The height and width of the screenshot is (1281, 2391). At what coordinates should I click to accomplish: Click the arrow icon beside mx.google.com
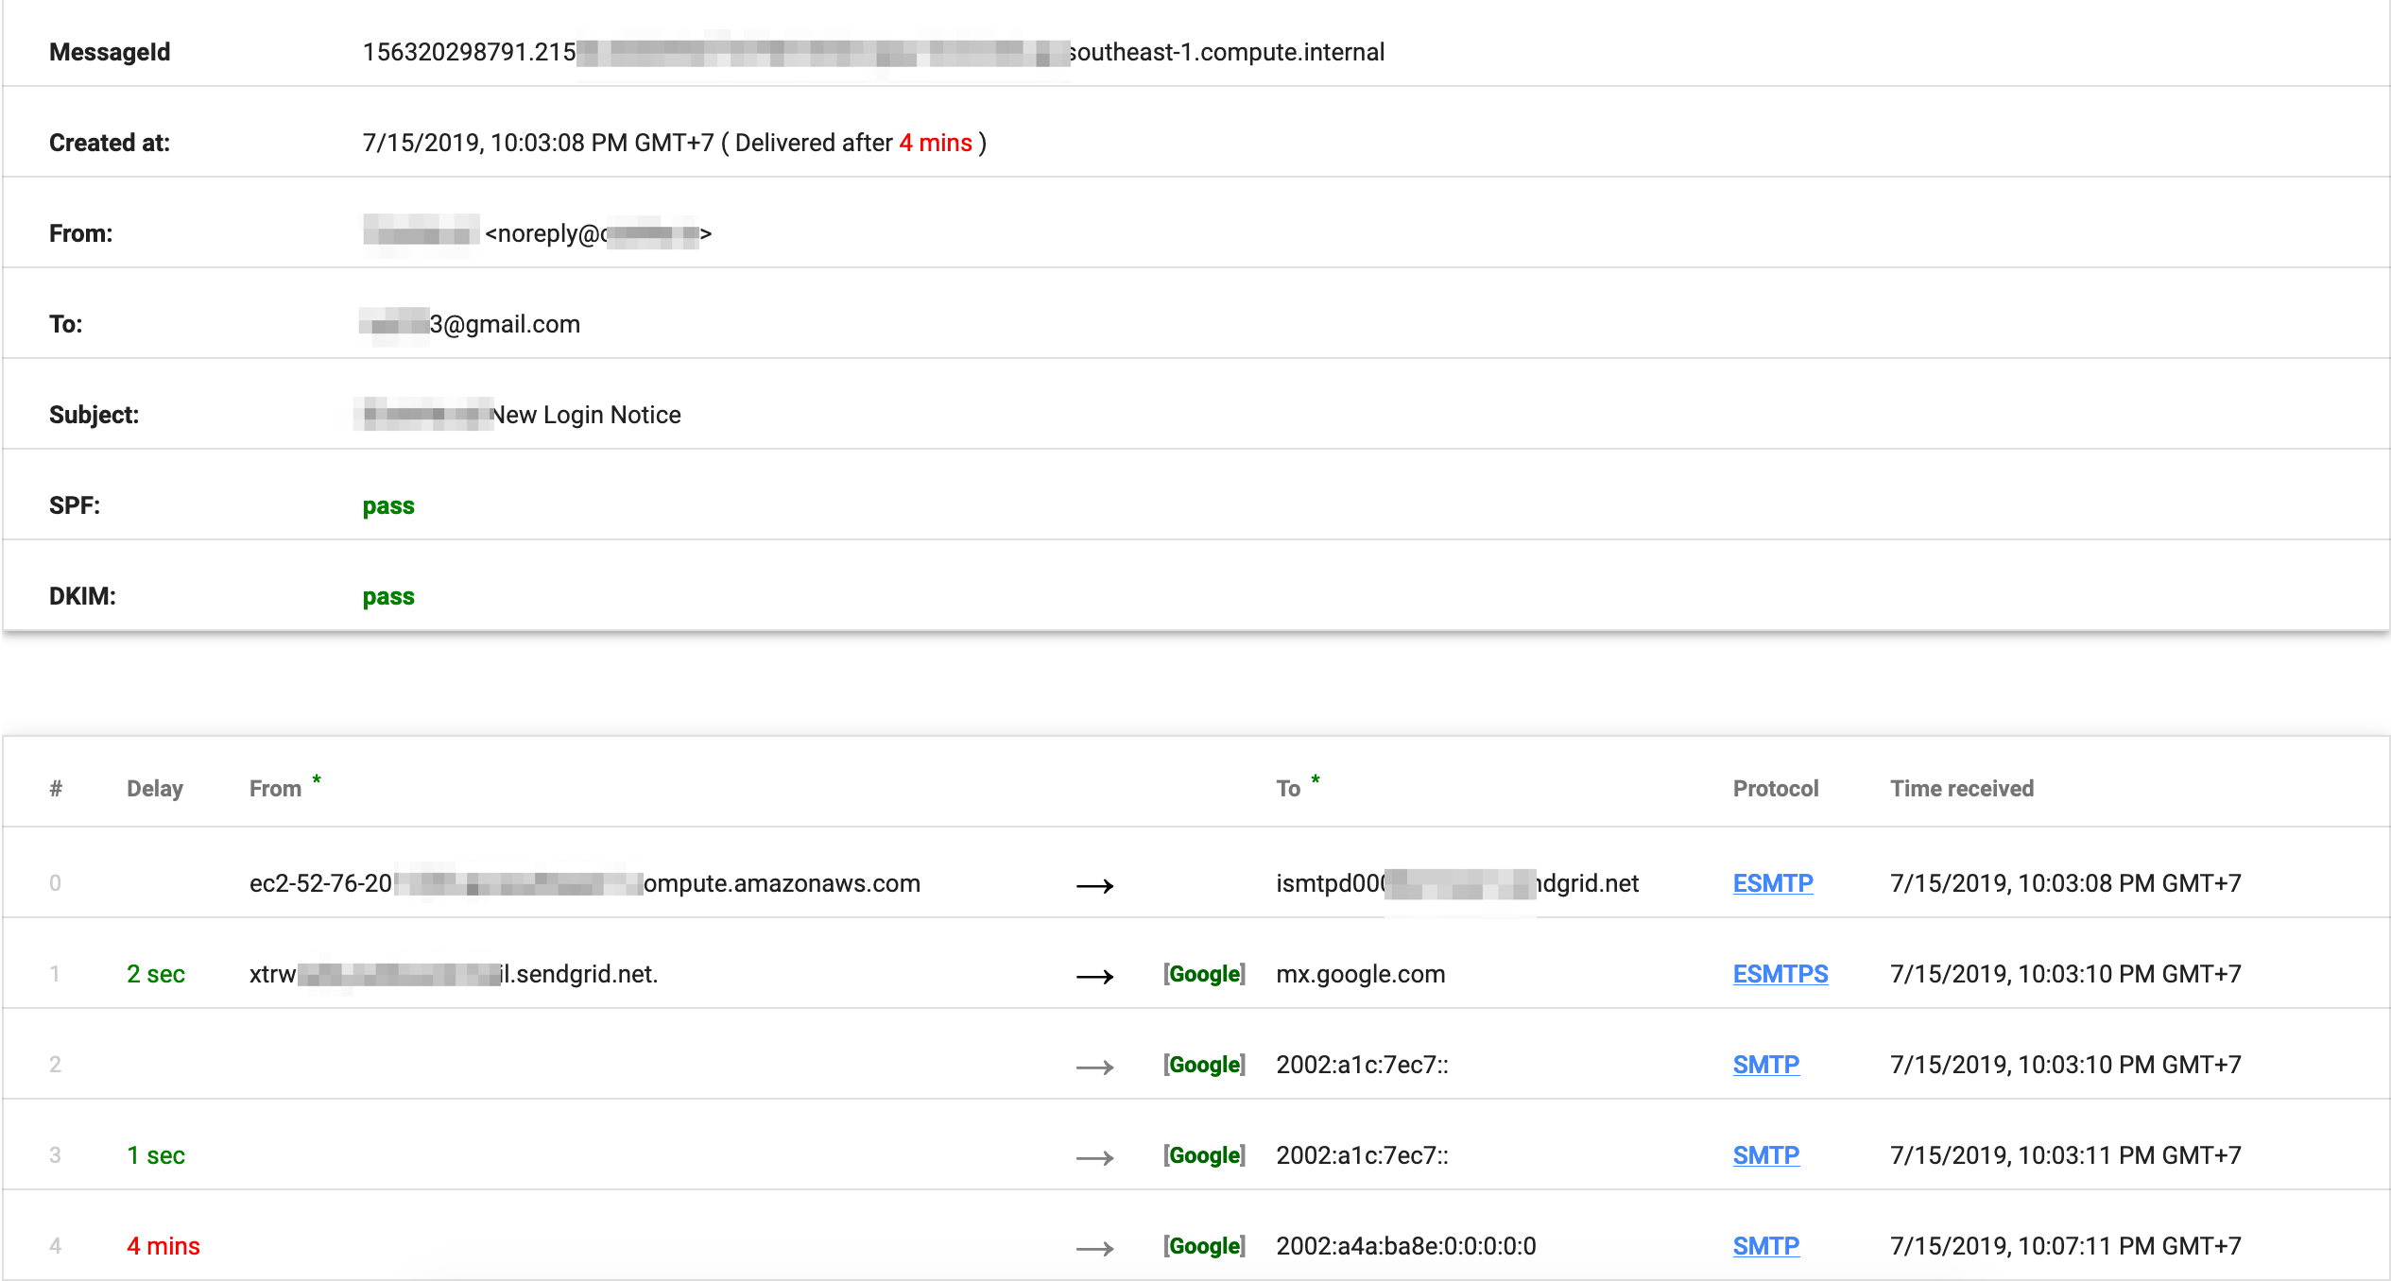1094,976
